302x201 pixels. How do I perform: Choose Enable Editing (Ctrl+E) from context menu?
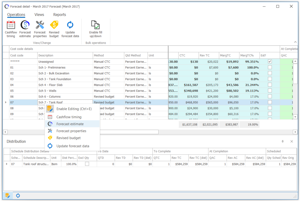[72, 109]
